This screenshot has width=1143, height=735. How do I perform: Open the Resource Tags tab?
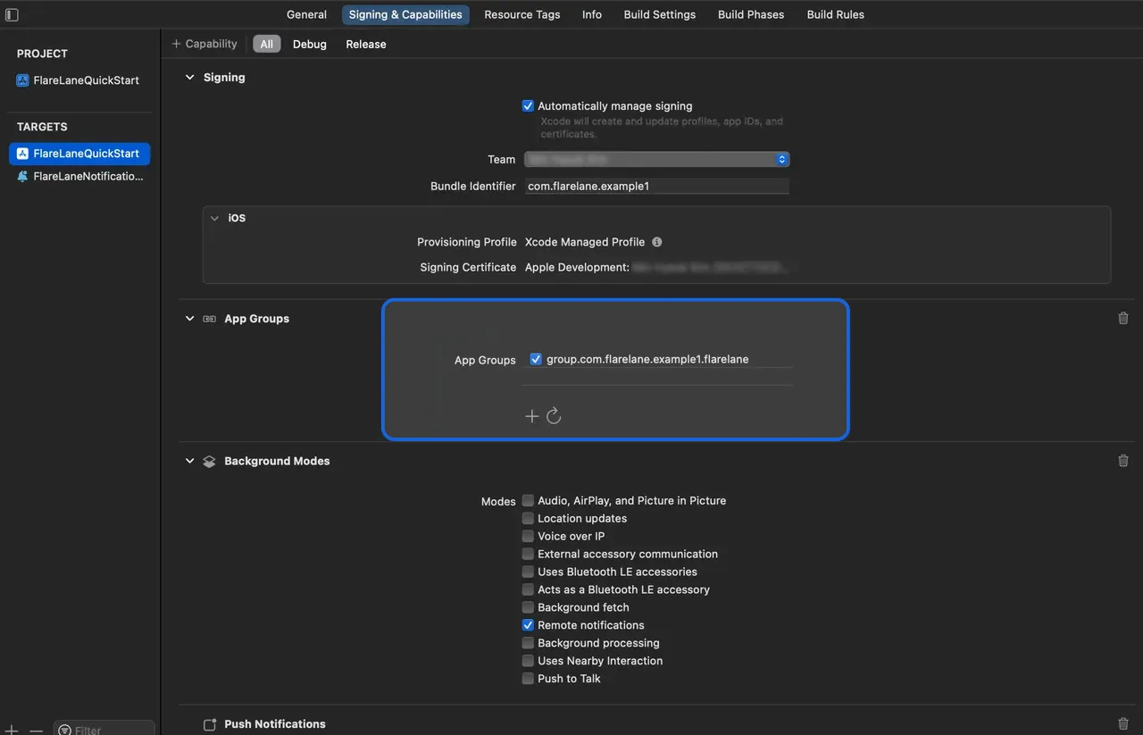[x=522, y=14]
